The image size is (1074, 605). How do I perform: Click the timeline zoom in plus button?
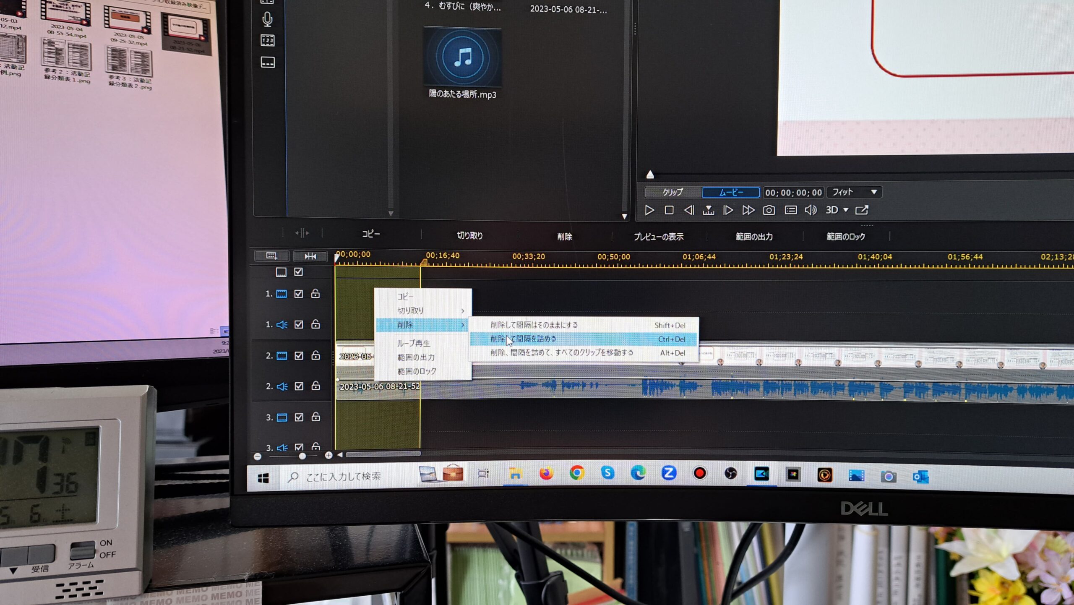pyautogui.click(x=328, y=455)
